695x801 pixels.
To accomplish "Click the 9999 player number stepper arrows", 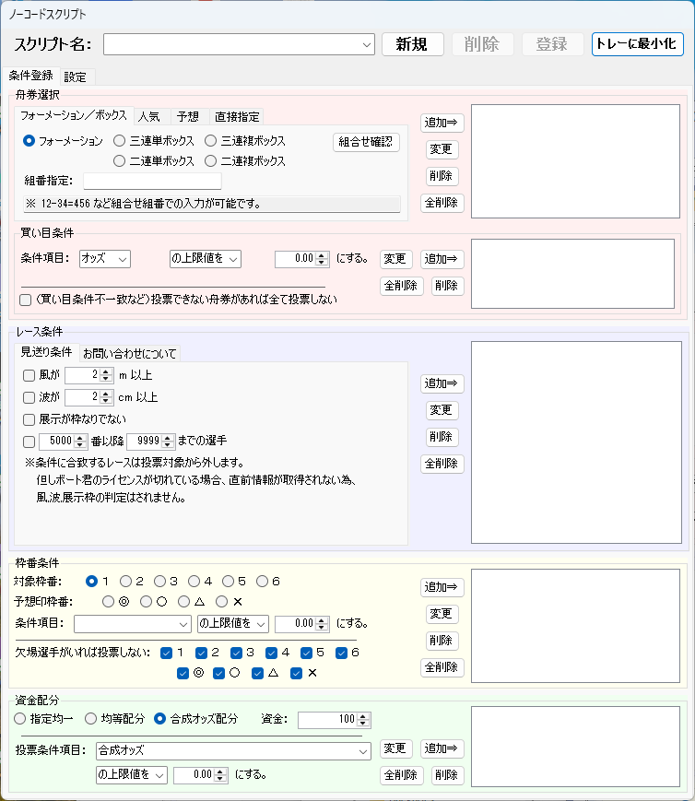I will click(168, 441).
